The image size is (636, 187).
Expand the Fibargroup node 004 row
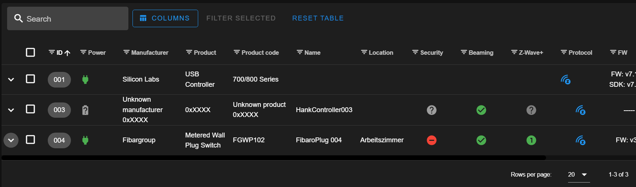[11, 140]
